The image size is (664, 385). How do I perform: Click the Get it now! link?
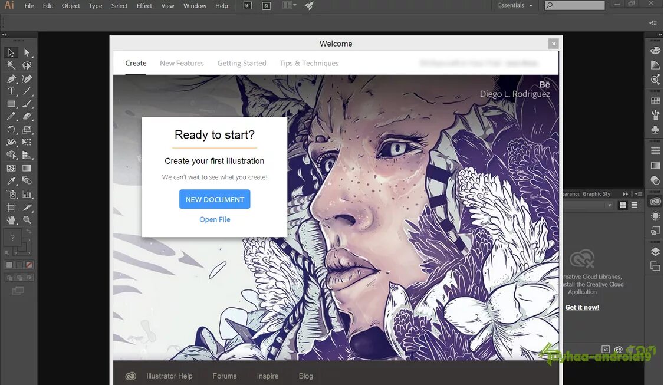[582, 307]
